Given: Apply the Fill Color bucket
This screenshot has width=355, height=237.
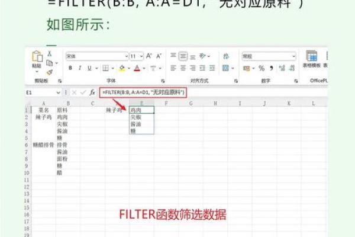Looking at the screenshot, I should click(122, 68).
